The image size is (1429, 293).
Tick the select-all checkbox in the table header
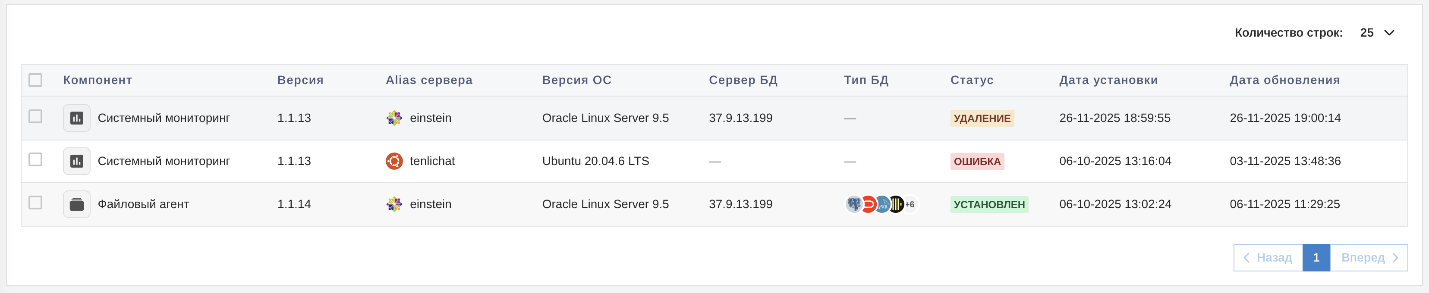[35, 80]
